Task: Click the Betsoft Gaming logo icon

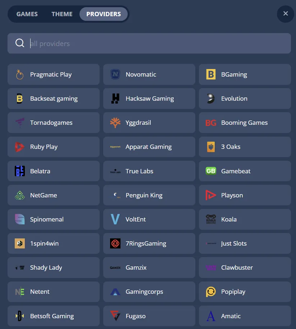Action: (x=20, y=316)
